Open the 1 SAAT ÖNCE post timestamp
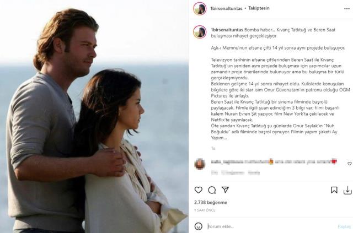Image resolution: width=353 pixels, height=233 pixels. (205, 210)
